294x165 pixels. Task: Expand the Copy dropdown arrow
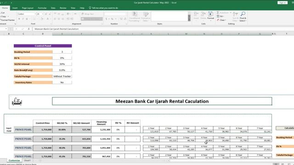click(x=8, y=16)
